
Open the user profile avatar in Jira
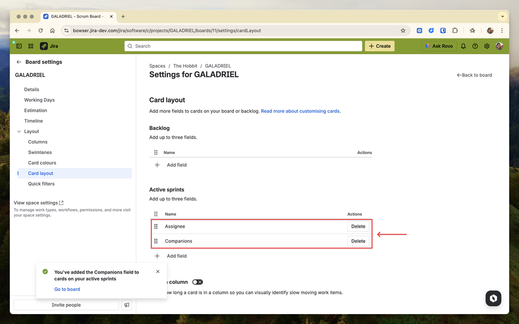click(x=499, y=46)
